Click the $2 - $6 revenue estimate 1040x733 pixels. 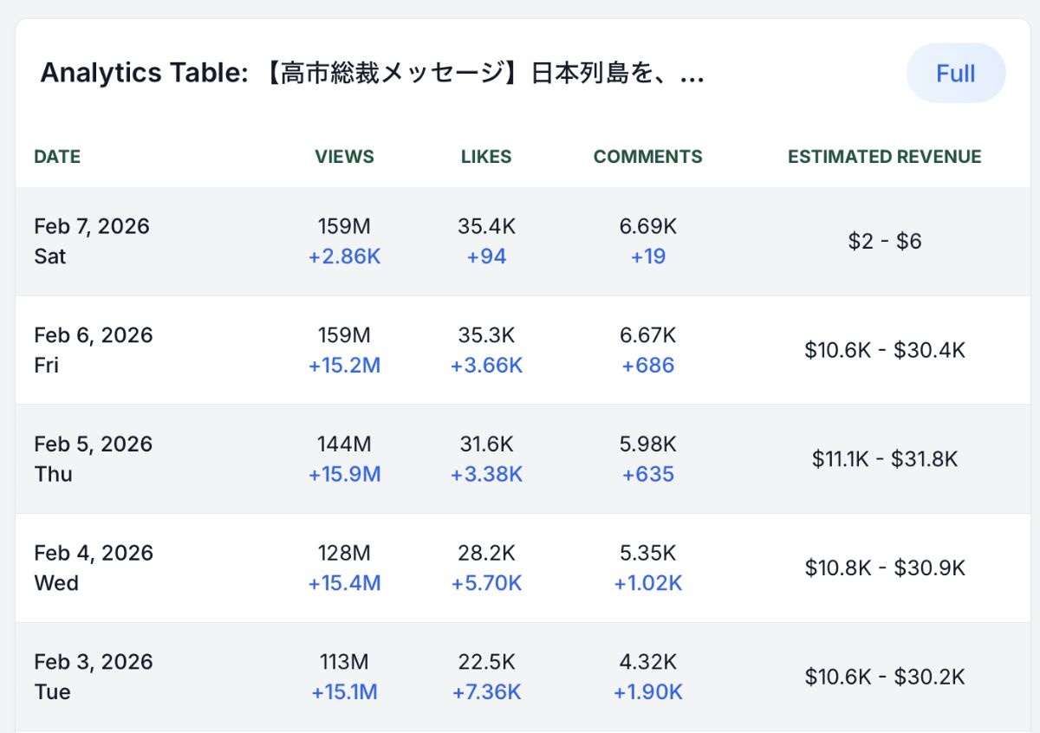tap(884, 242)
